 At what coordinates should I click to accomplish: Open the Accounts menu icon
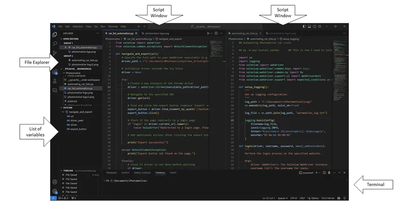pos(55,182)
